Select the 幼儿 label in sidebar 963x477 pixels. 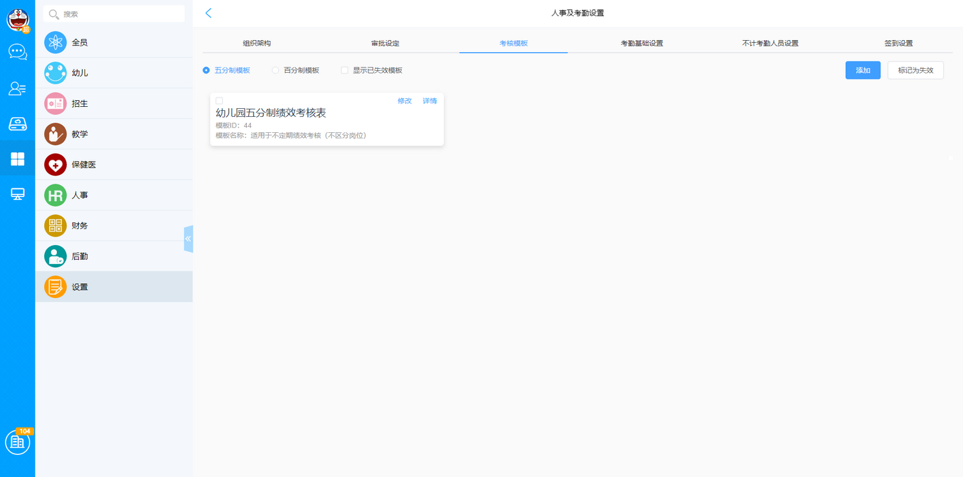pyautogui.click(x=80, y=73)
